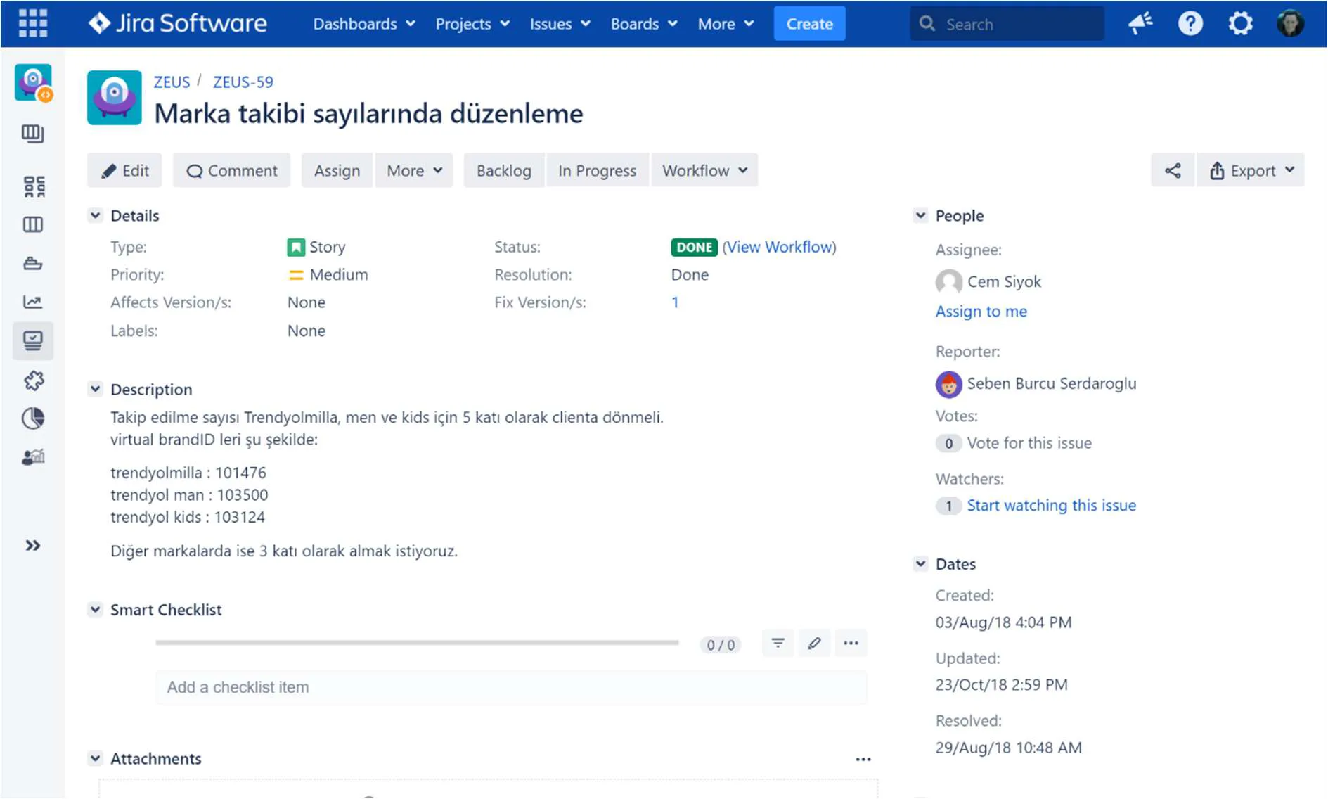Open the Export dropdown
The width and height of the screenshot is (1328, 799).
click(x=1251, y=170)
